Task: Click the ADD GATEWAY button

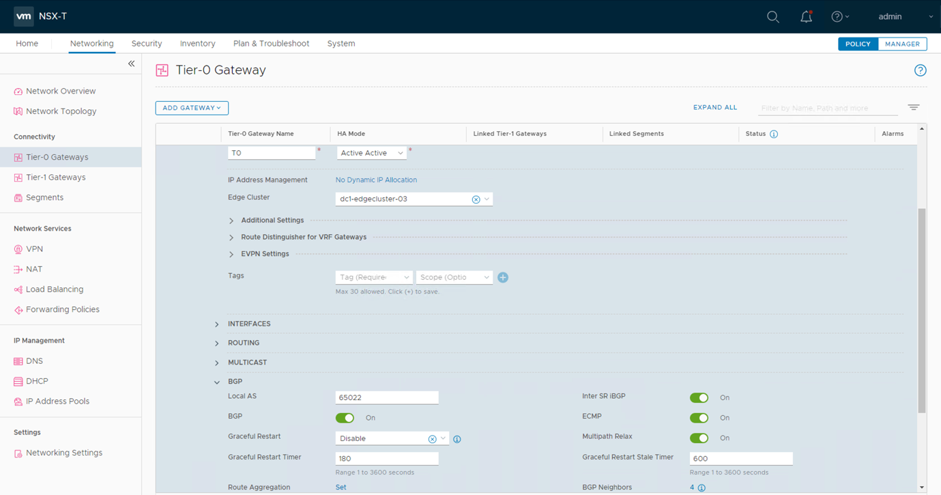Action: [x=192, y=108]
